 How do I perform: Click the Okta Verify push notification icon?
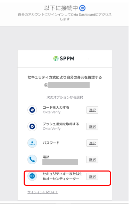coord(32,126)
